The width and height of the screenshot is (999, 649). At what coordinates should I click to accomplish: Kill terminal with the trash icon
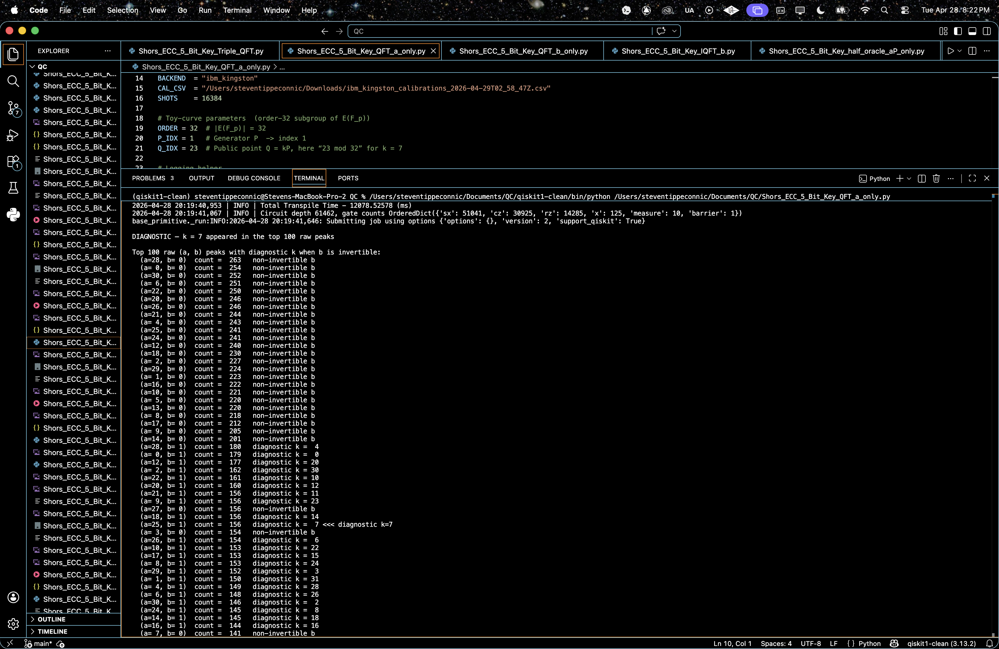tap(936, 179)
